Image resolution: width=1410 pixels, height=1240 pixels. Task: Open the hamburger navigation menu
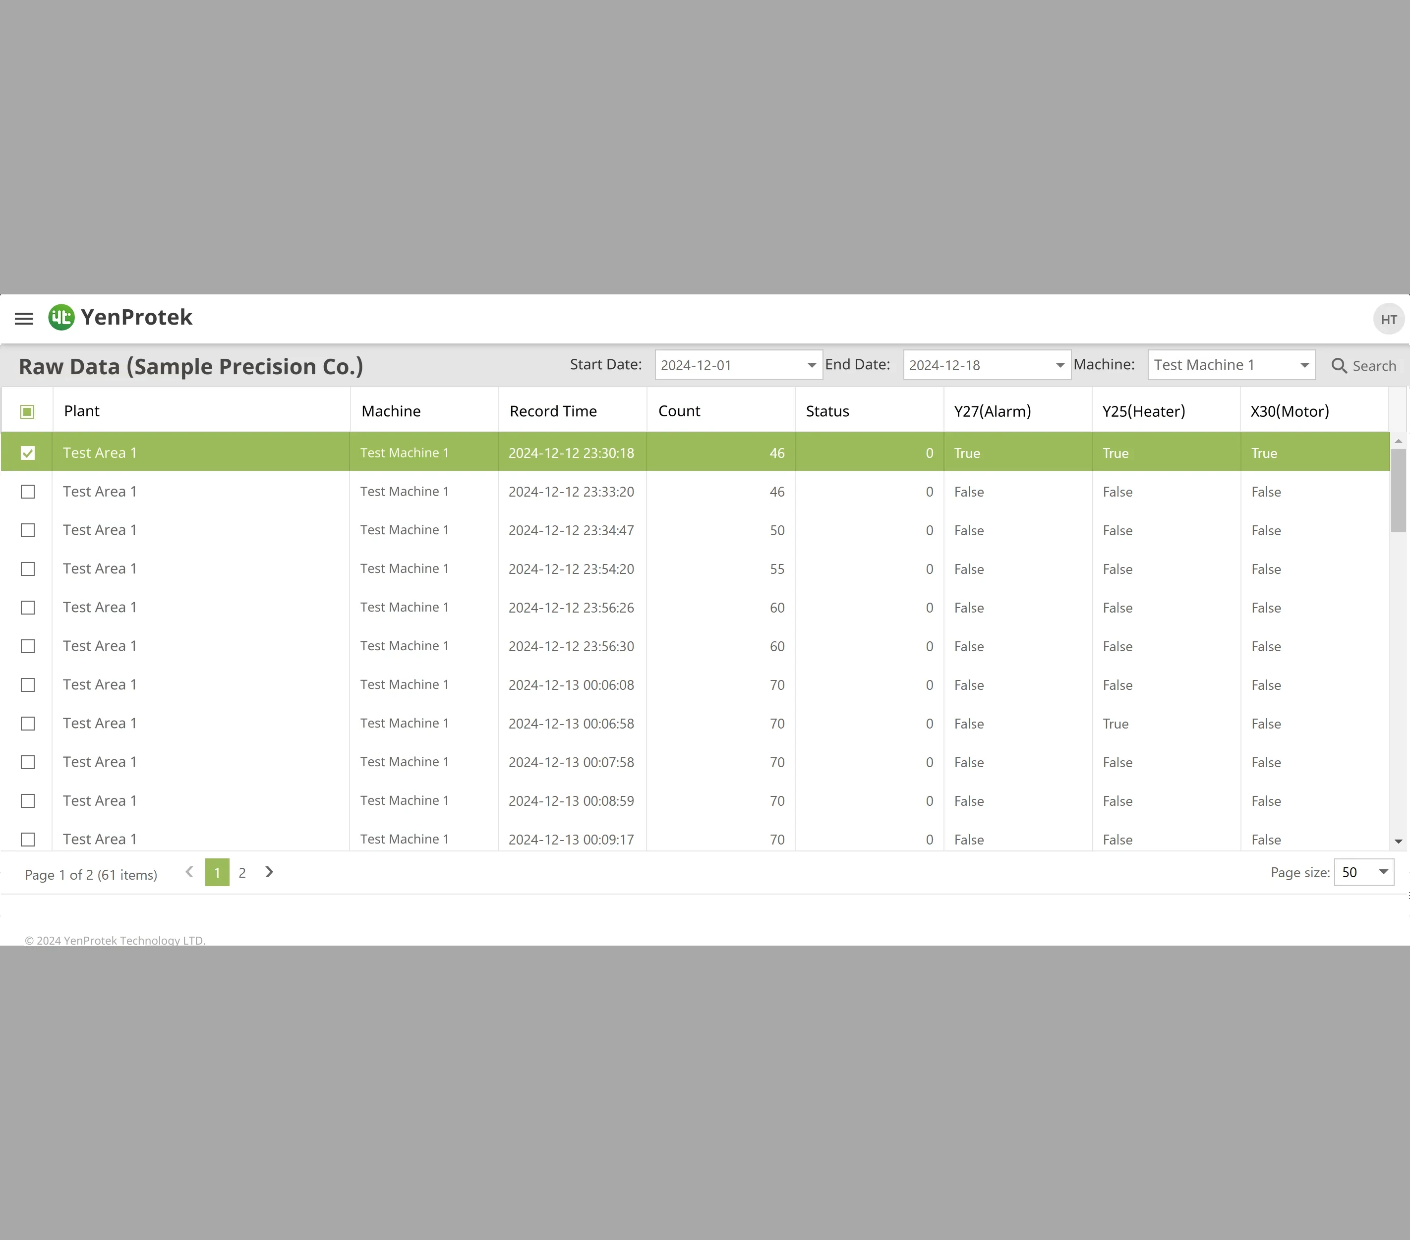(x=23, y=318)
